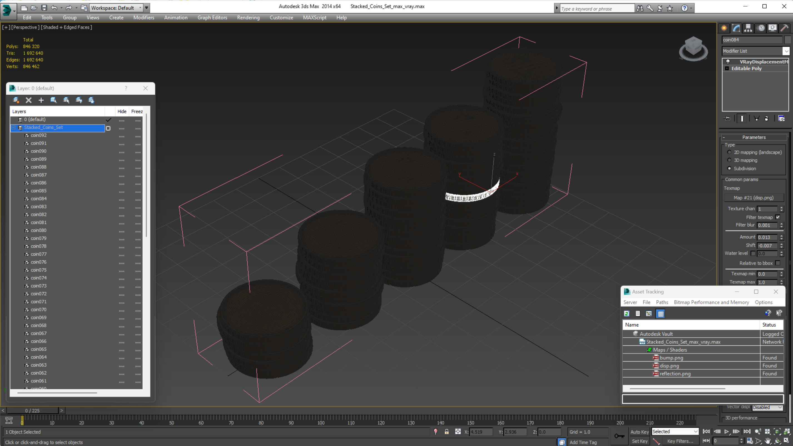Click the Set Key button
Viewport: 793px width, 446px height.
pos(639,441)
